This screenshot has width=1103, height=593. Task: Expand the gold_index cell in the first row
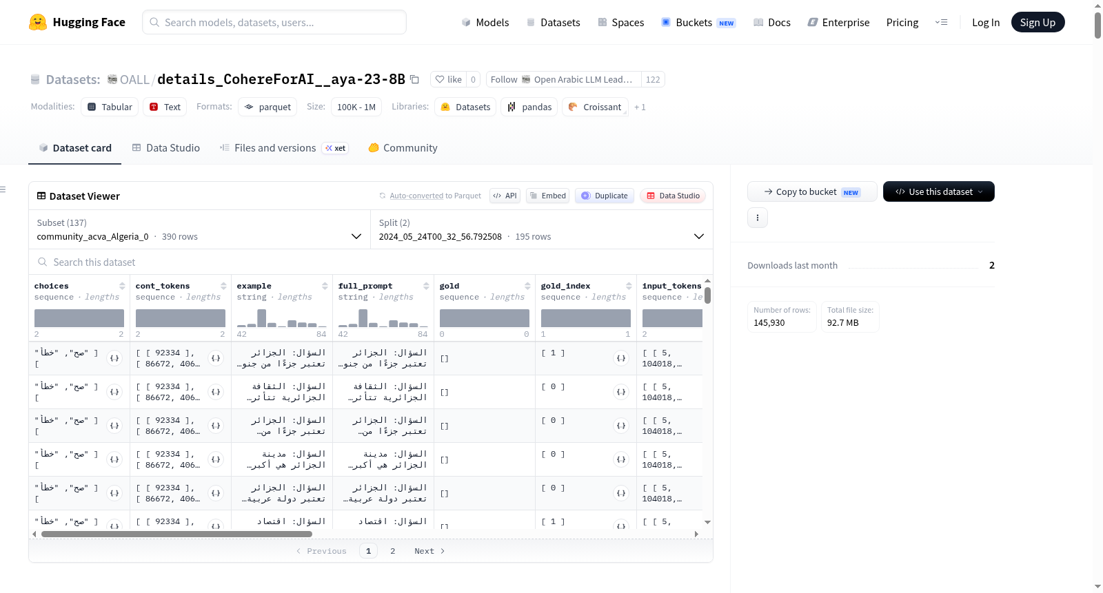621,358
